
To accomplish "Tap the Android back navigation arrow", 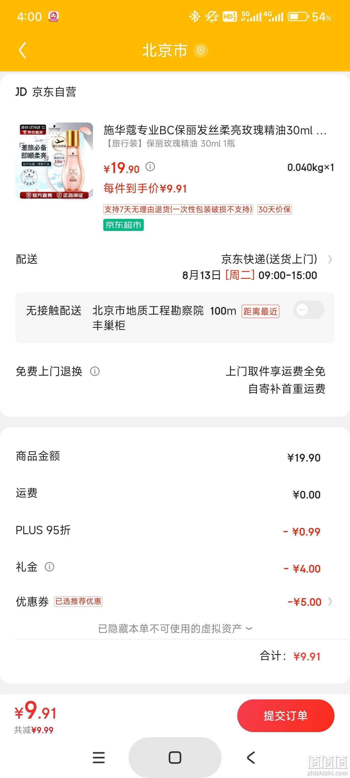I will coord(251,757).
